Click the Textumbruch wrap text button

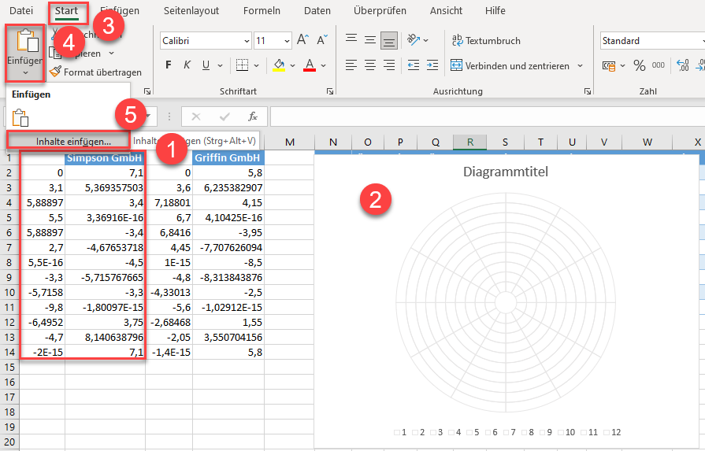coord(486,40)
